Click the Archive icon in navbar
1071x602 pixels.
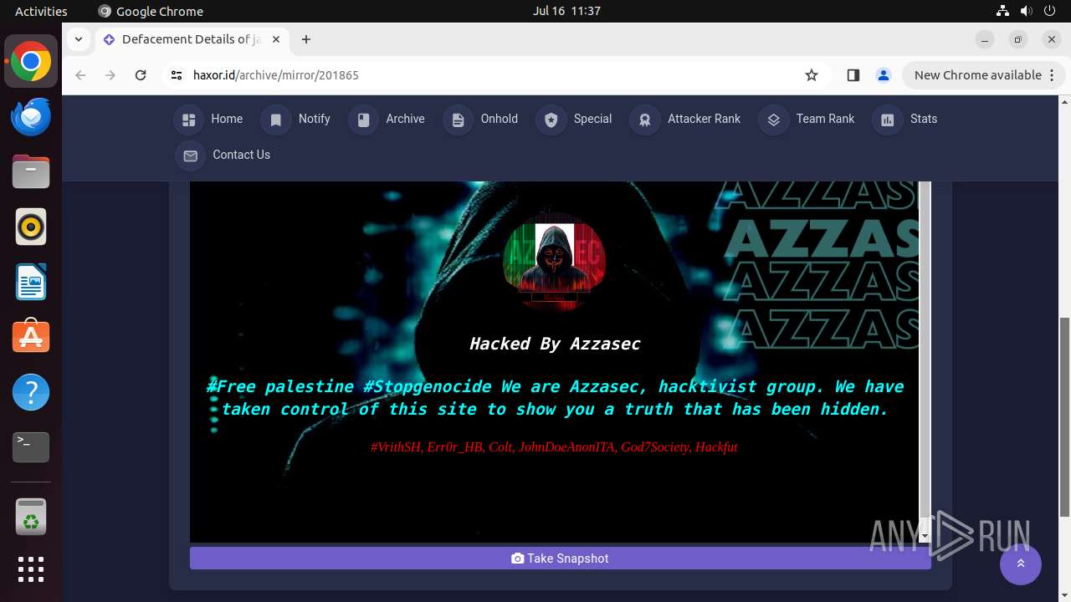[x=363, y=120]
